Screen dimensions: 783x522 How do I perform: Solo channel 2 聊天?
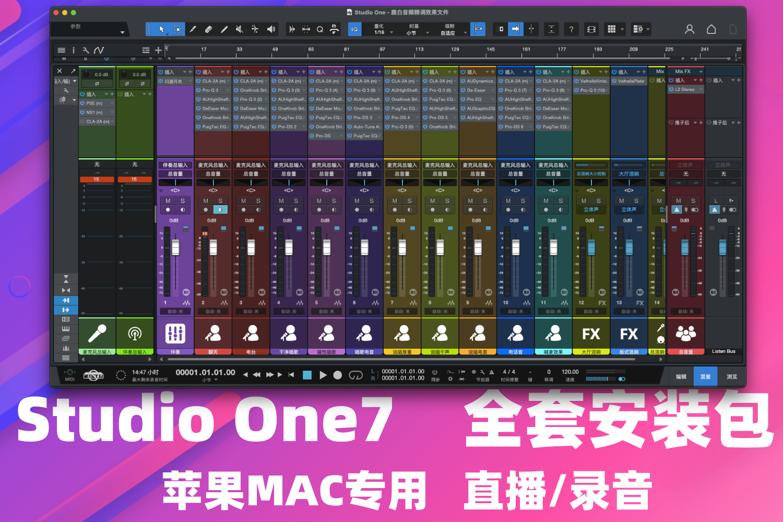click(220, 200)
